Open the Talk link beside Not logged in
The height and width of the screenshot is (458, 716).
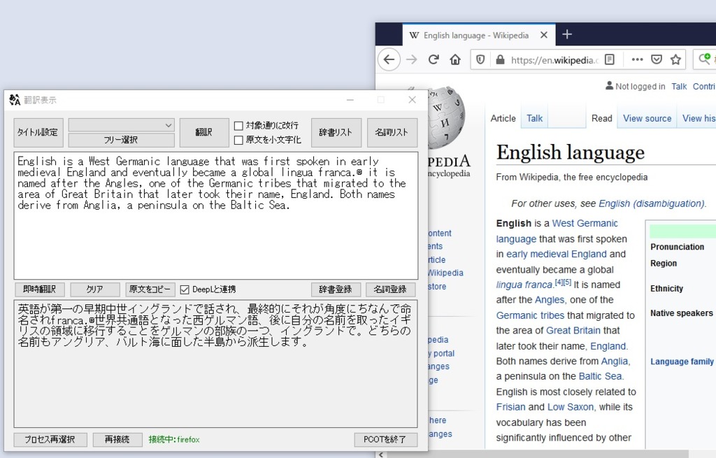pos(679,86)
